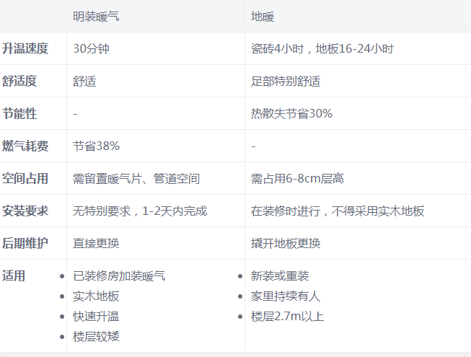This screenshot has height=357, width=471.
Task: Click the 家里持续有人 list item
Action: 286,296
